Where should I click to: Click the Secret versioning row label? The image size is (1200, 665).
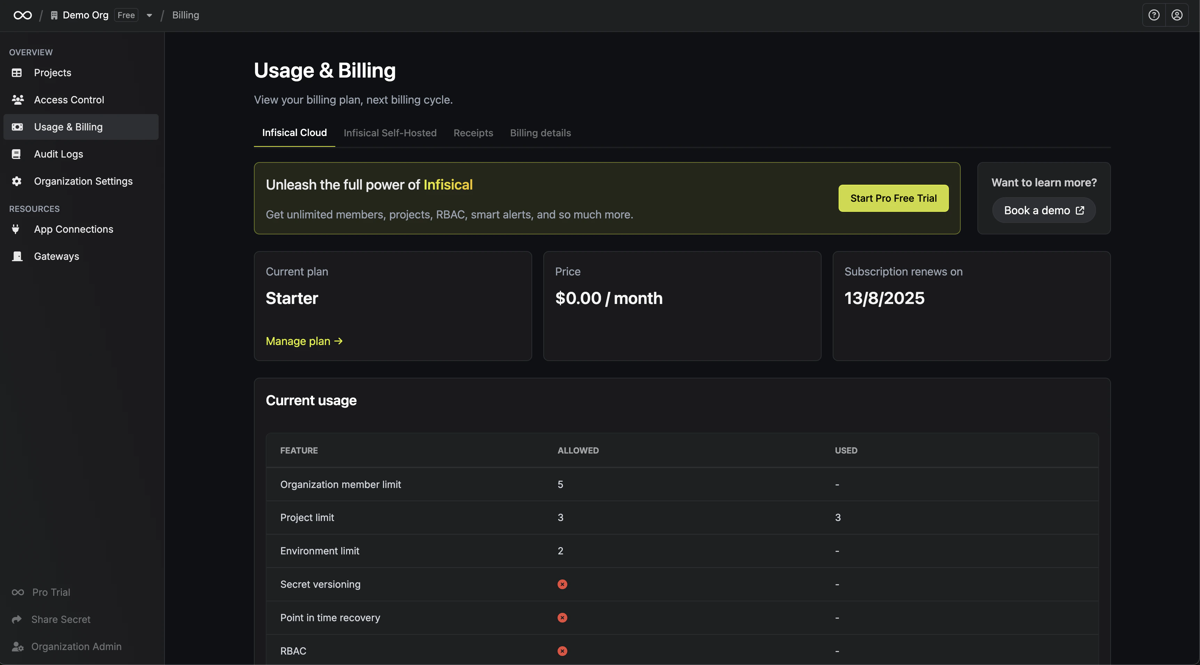pyautogui.click(x=320, y=584)
